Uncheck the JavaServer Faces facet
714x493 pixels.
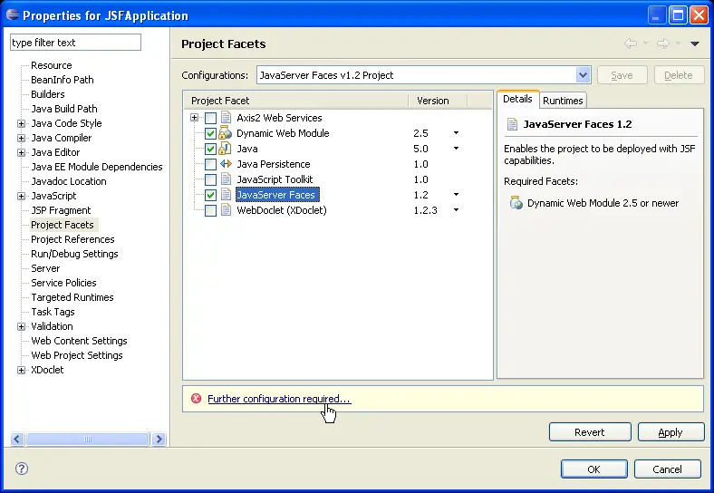pyautogui.click(x=210, y=195)
